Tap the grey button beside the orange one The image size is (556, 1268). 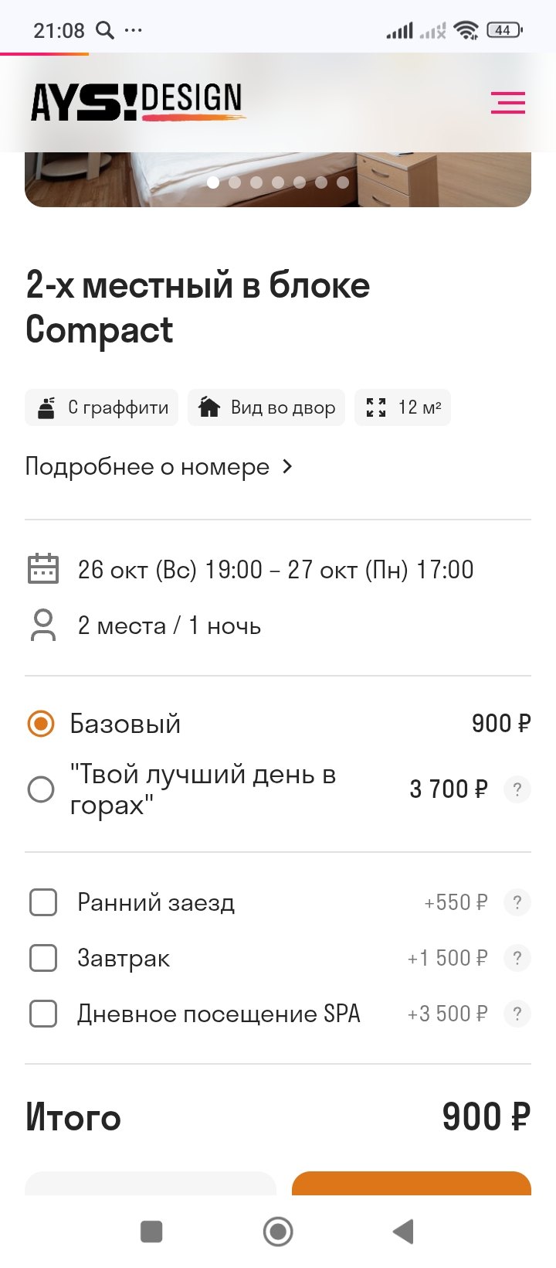(151, 1184)
